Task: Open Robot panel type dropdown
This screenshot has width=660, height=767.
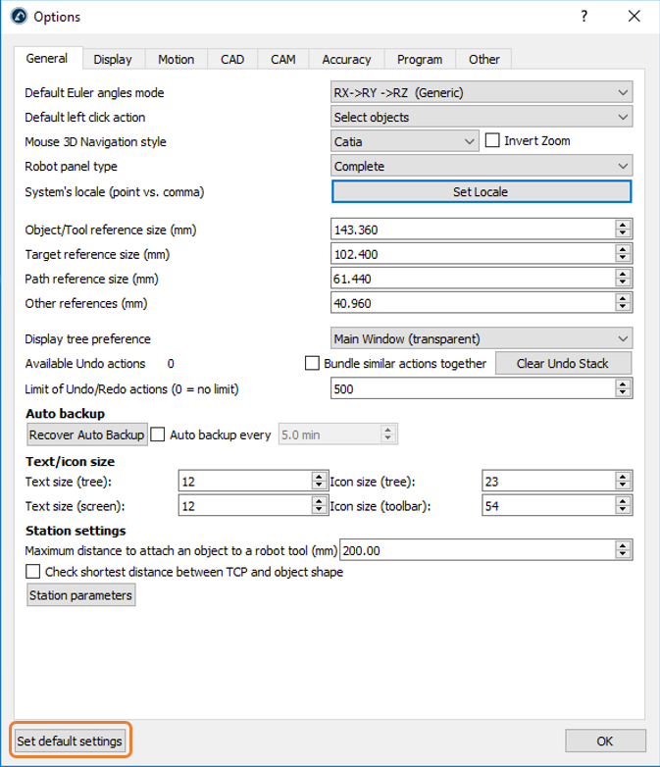Action: click(x=482, y=167)
